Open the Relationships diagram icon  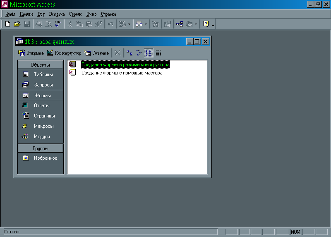pyautogui.click(x=180, y=24)
